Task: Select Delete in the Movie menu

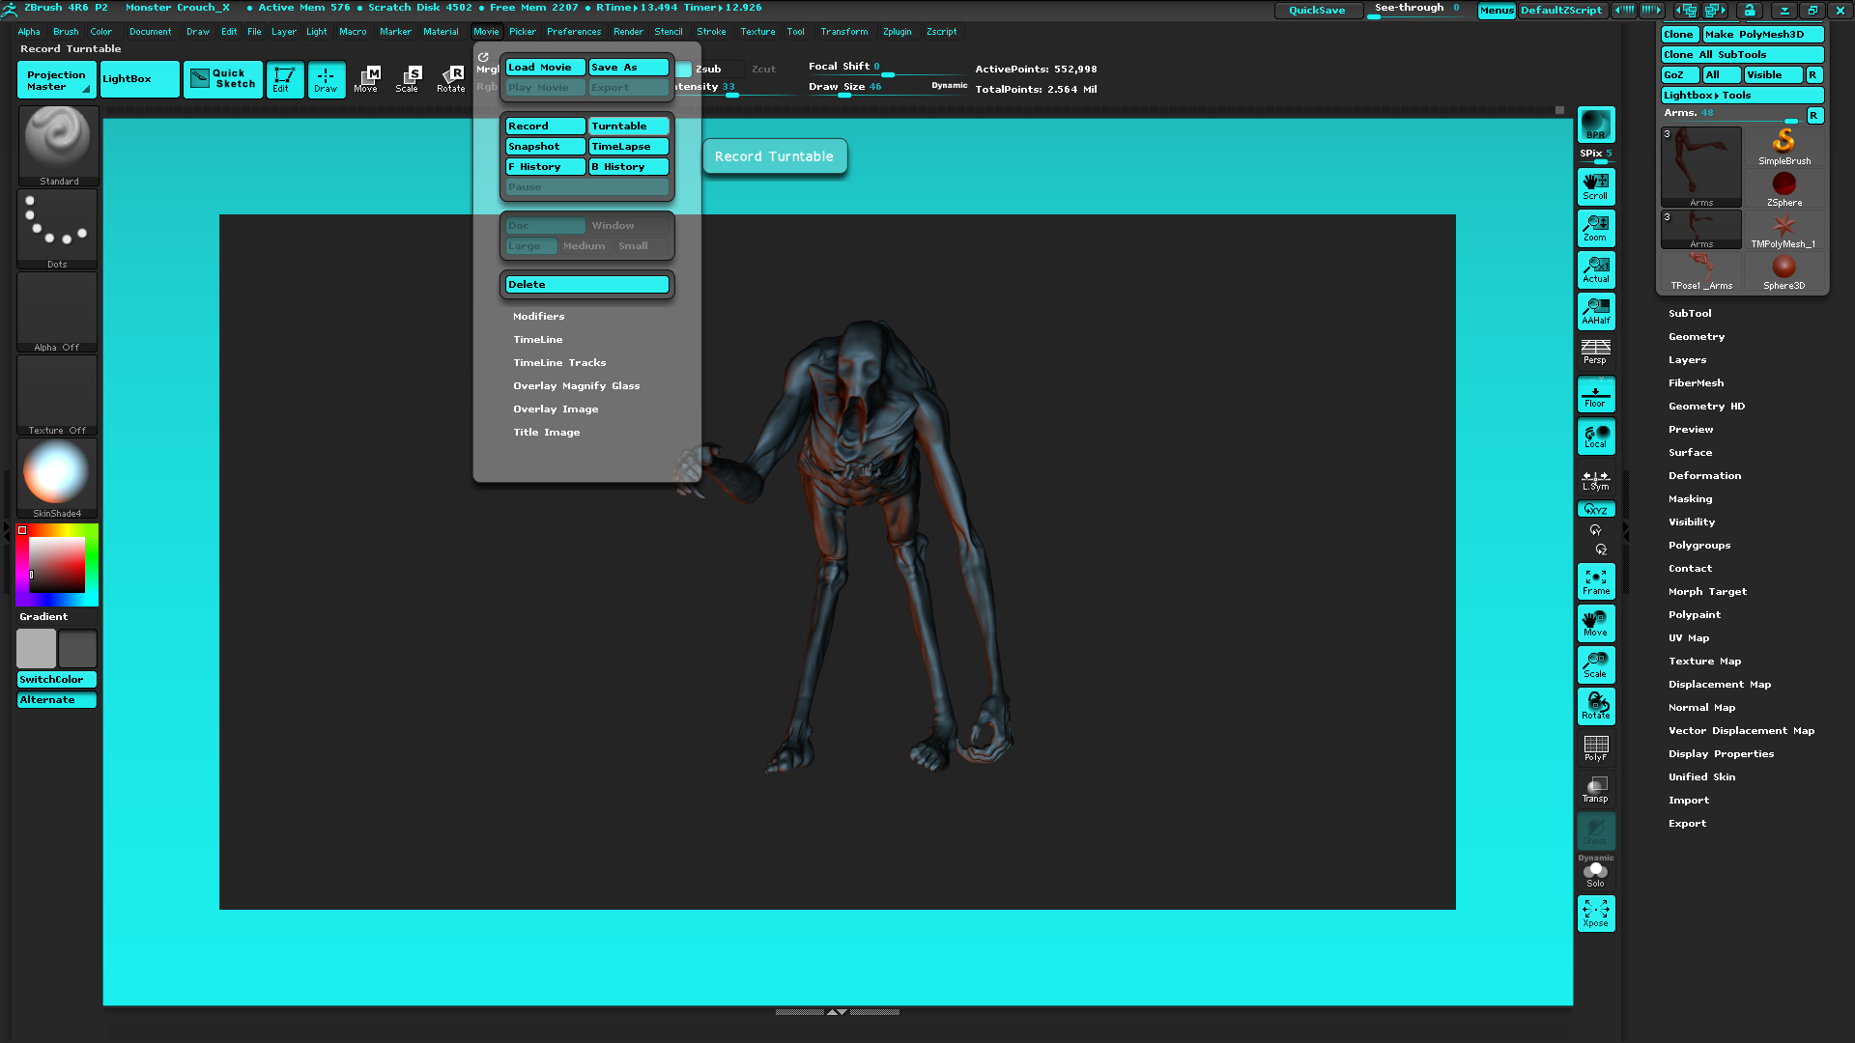Action: click(x=587, y=283)
